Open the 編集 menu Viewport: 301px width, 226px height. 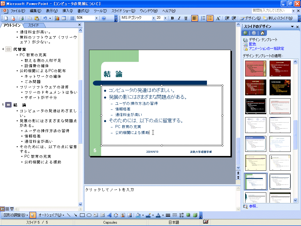[x=36, y=11]
